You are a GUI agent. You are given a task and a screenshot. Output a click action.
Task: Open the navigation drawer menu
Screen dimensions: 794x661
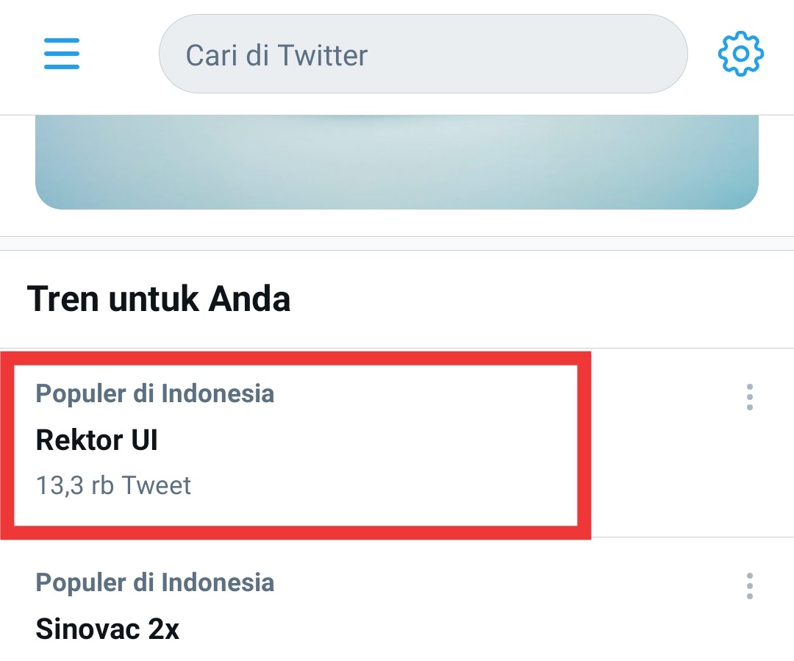62,54
